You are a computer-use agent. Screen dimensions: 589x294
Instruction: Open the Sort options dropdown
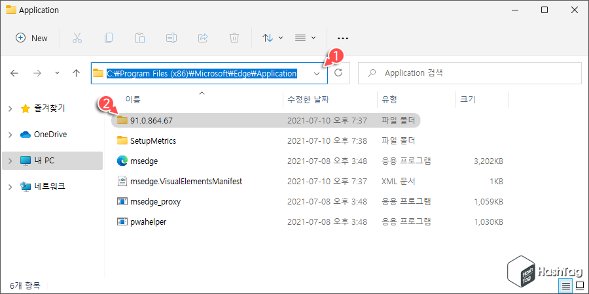coord(272,39)
